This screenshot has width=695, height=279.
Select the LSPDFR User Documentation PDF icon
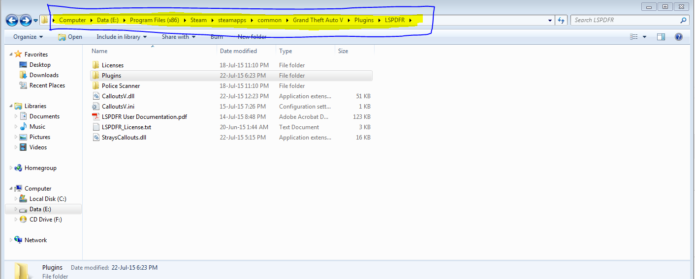pyautogui.click(x=96, y=117)
